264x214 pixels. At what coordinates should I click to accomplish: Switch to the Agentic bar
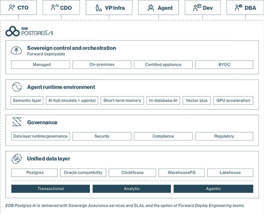click(x=213, y=189)
